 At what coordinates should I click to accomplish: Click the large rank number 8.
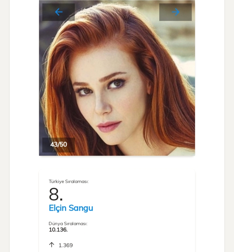pyautogui.click(x=56, y=194)
